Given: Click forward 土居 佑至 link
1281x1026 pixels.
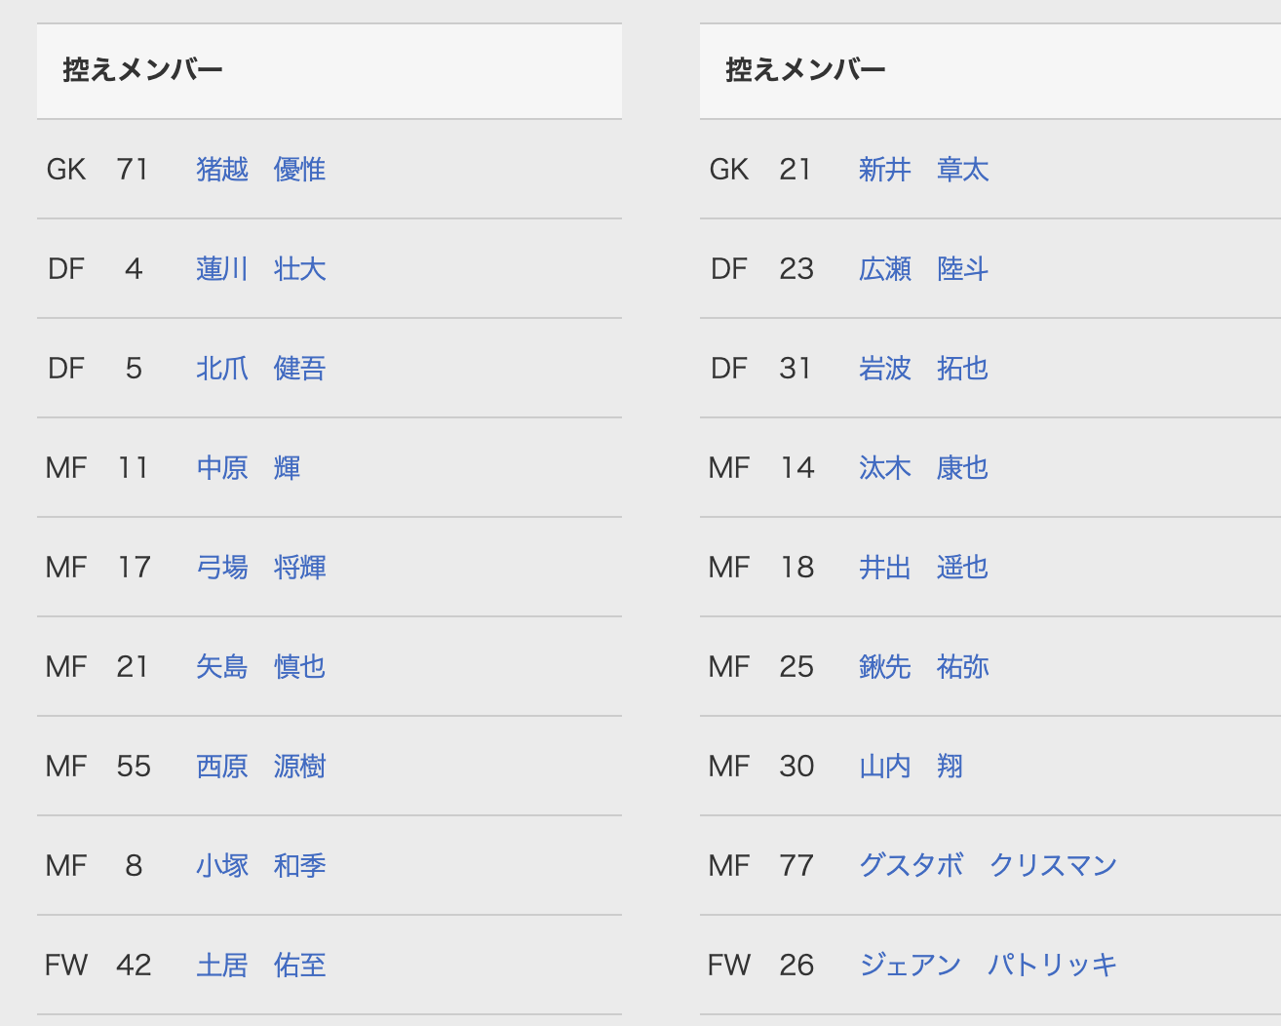Looking at the screenshot, I should [x=260, y=966].
